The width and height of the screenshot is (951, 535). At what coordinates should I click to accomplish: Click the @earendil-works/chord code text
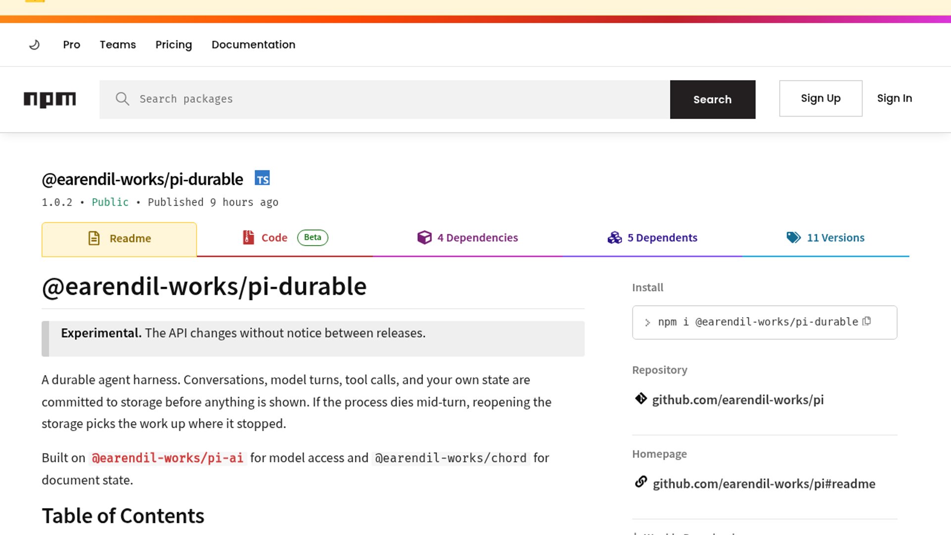451,458
